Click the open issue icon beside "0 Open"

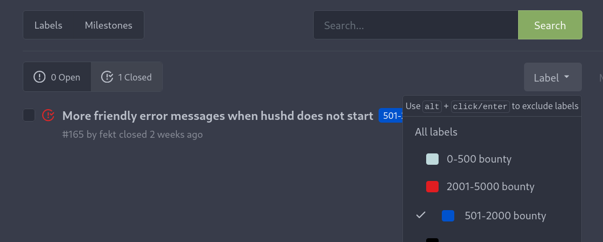pyautogui.click(x=39, y=77)
